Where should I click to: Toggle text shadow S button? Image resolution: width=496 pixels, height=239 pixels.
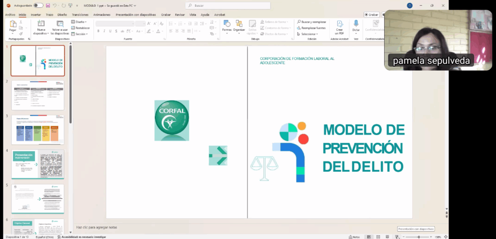pyautogui.click(x=116, y=31)
